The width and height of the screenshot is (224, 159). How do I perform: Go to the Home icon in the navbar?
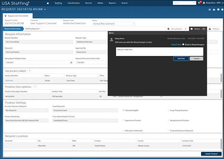[x=48, y=3]
